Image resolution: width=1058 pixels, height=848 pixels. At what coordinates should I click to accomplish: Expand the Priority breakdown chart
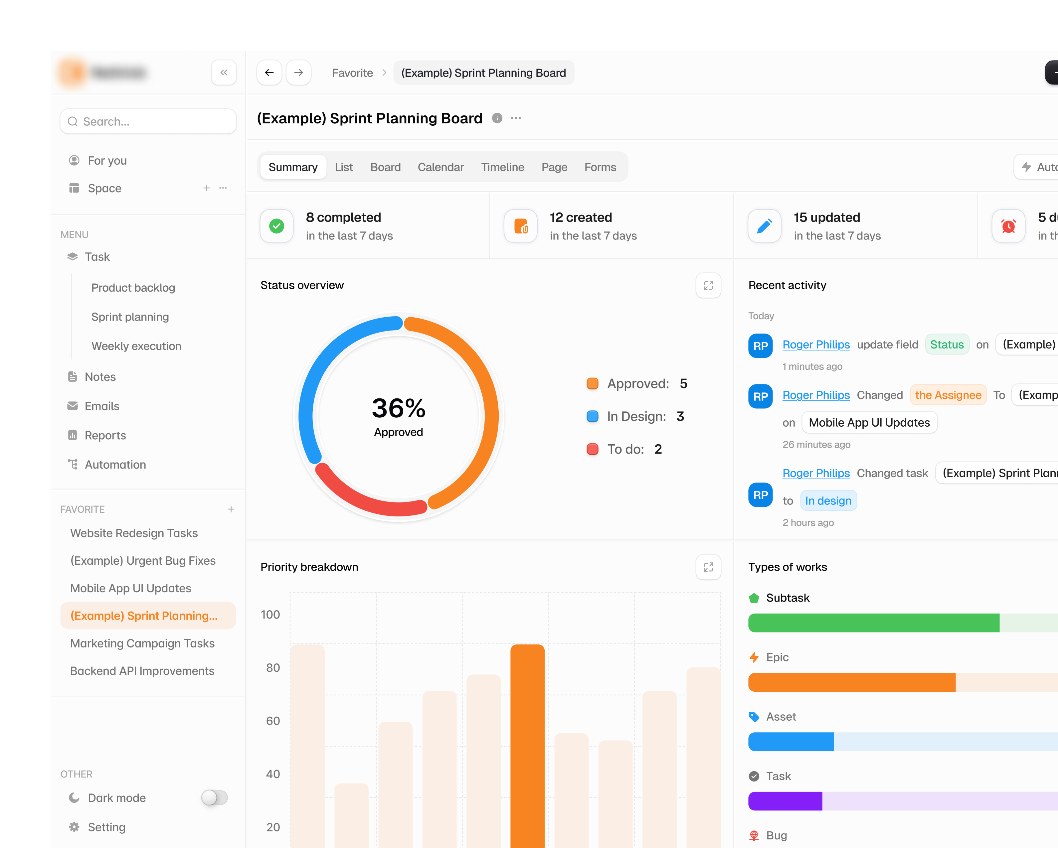[708, 567]
